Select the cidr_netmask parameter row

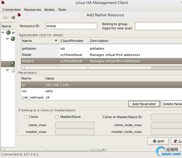102,97
